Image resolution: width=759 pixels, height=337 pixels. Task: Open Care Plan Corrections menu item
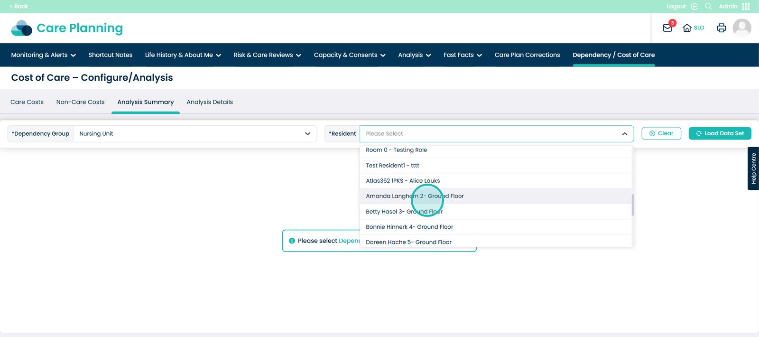[x=527, y=55]
